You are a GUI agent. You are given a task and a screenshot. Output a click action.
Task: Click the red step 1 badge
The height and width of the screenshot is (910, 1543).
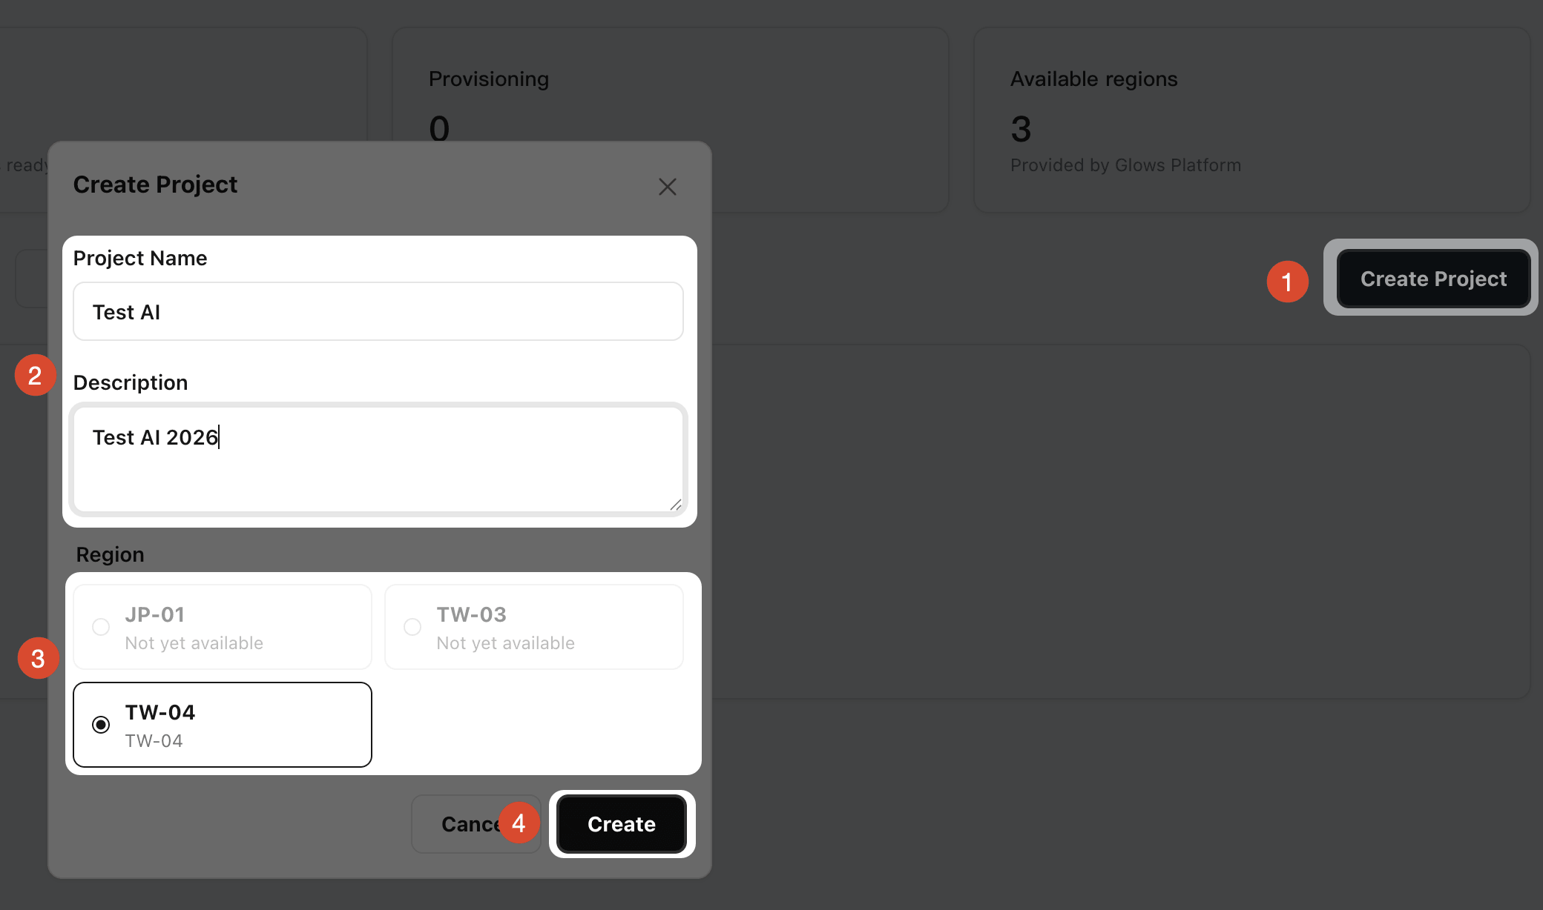pos(1287,282)
